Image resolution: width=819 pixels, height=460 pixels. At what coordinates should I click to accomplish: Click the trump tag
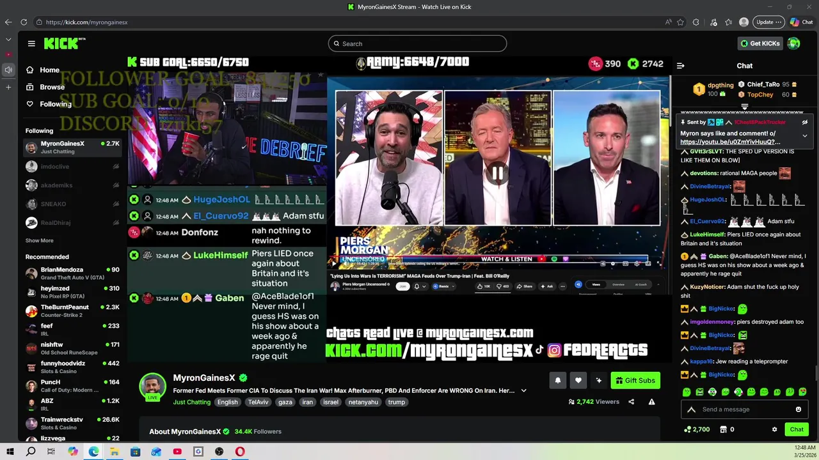coord(397,402)
